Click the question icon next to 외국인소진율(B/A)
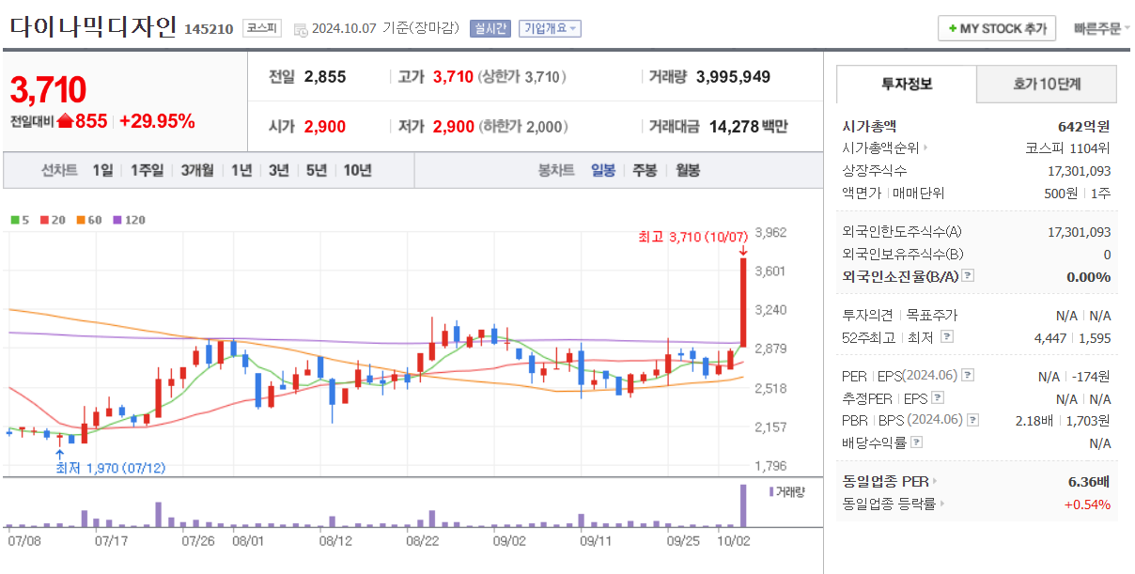 pos(968,276)
